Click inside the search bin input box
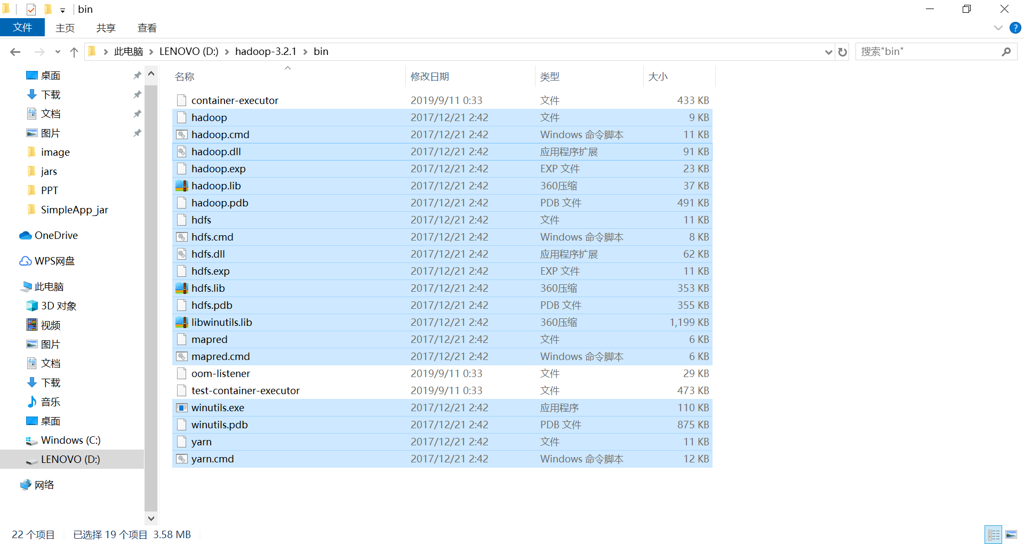Screen dimensions: 1024x544 coord(917,51)
